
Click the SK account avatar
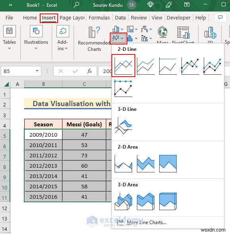[132, 5]
